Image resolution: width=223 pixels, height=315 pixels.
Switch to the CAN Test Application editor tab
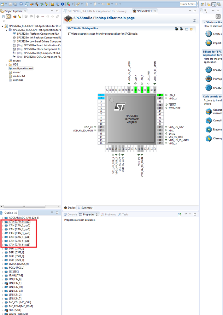pos(95,11)
